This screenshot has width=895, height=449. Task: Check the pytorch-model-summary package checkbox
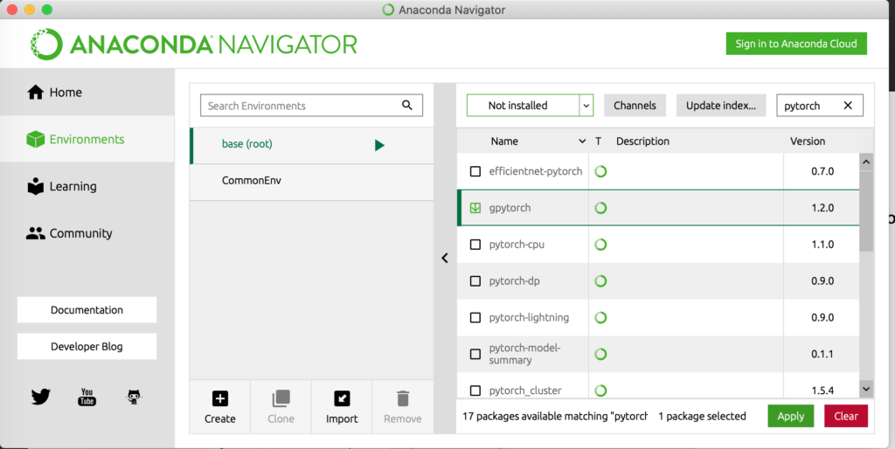click(x=475, y=354)
